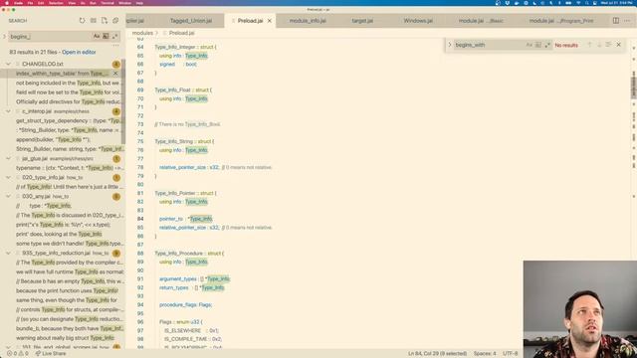Click 'Preload.jai' in the breadcrumb

tap(181, 33)
